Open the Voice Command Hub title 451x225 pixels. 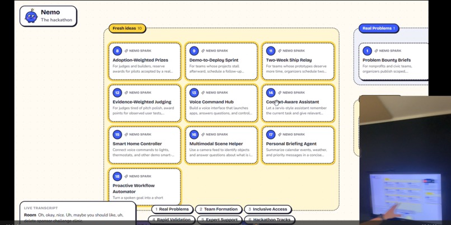212,102
